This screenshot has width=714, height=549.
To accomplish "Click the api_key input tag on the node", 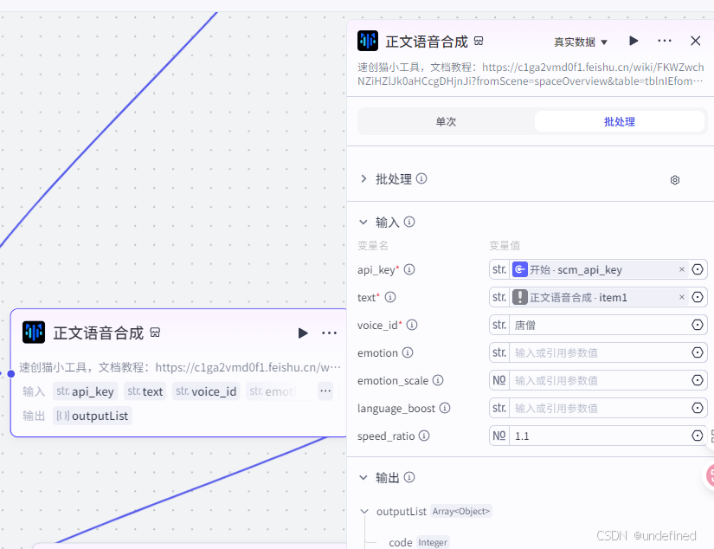I will [85, 391].
